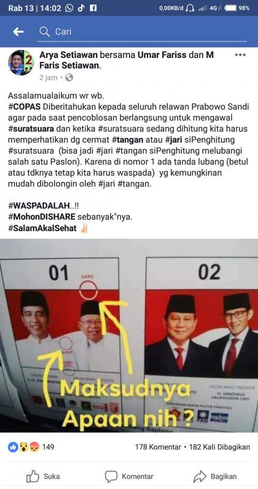Open the 178 Komentar count

click(158, 447)
